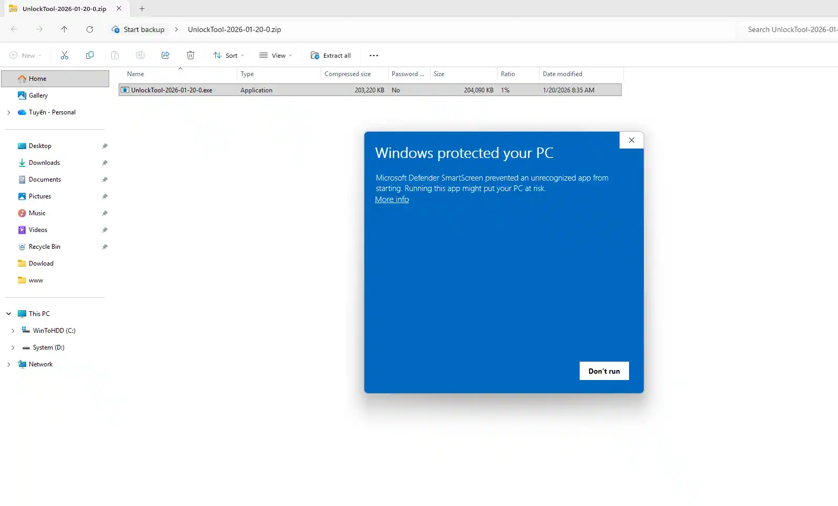Select Network in the navigation pane
The height and width of the screenshot is (506, 838).
point(40,364)
